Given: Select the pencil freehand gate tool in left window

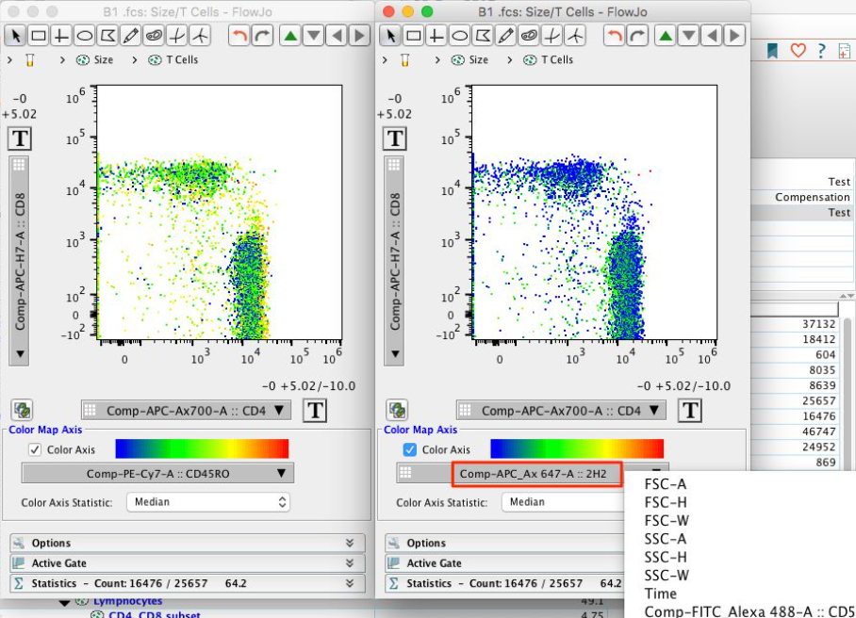Looking at the screenshot, I should coord(130,36).
